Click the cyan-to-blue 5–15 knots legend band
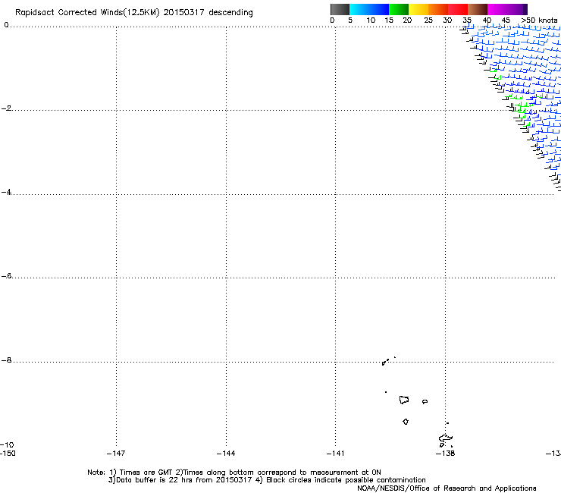Viewport: 561px width, 493px height. tap(369, 9)
